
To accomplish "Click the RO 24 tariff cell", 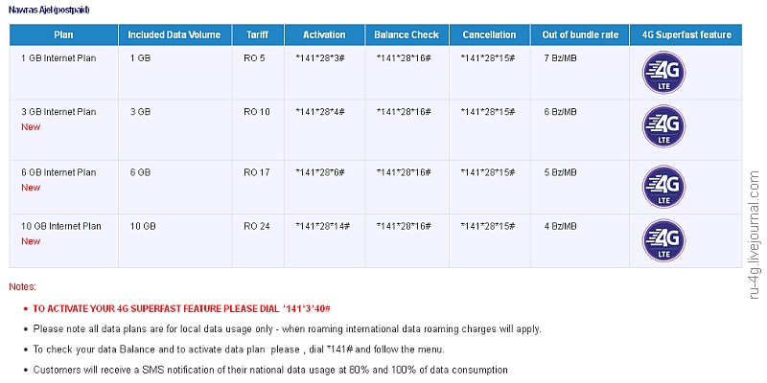I will 257,226.
